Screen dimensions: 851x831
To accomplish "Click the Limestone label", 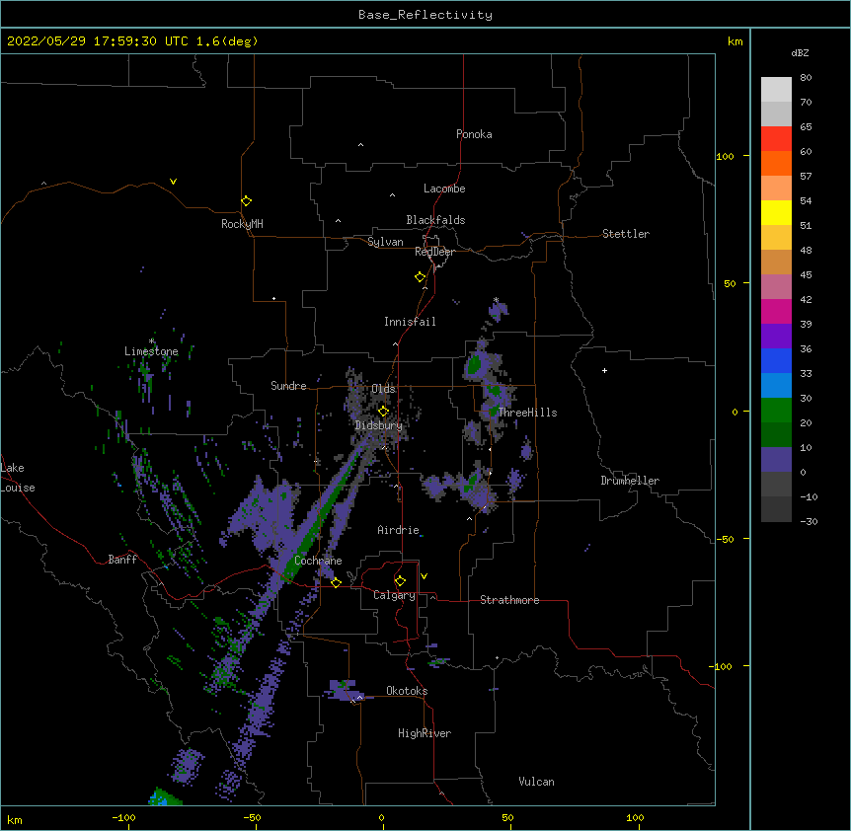I will click(x=151, y=351).
